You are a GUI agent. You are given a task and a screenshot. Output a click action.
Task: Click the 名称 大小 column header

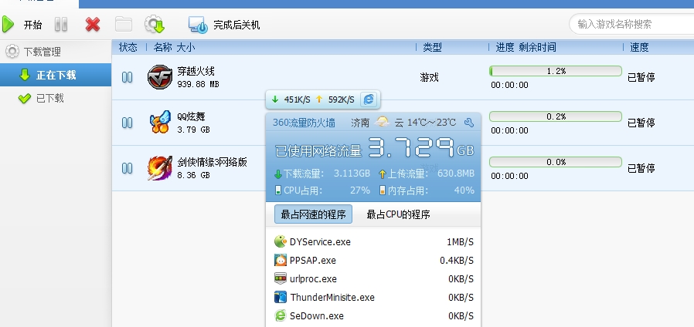(174, 47)
